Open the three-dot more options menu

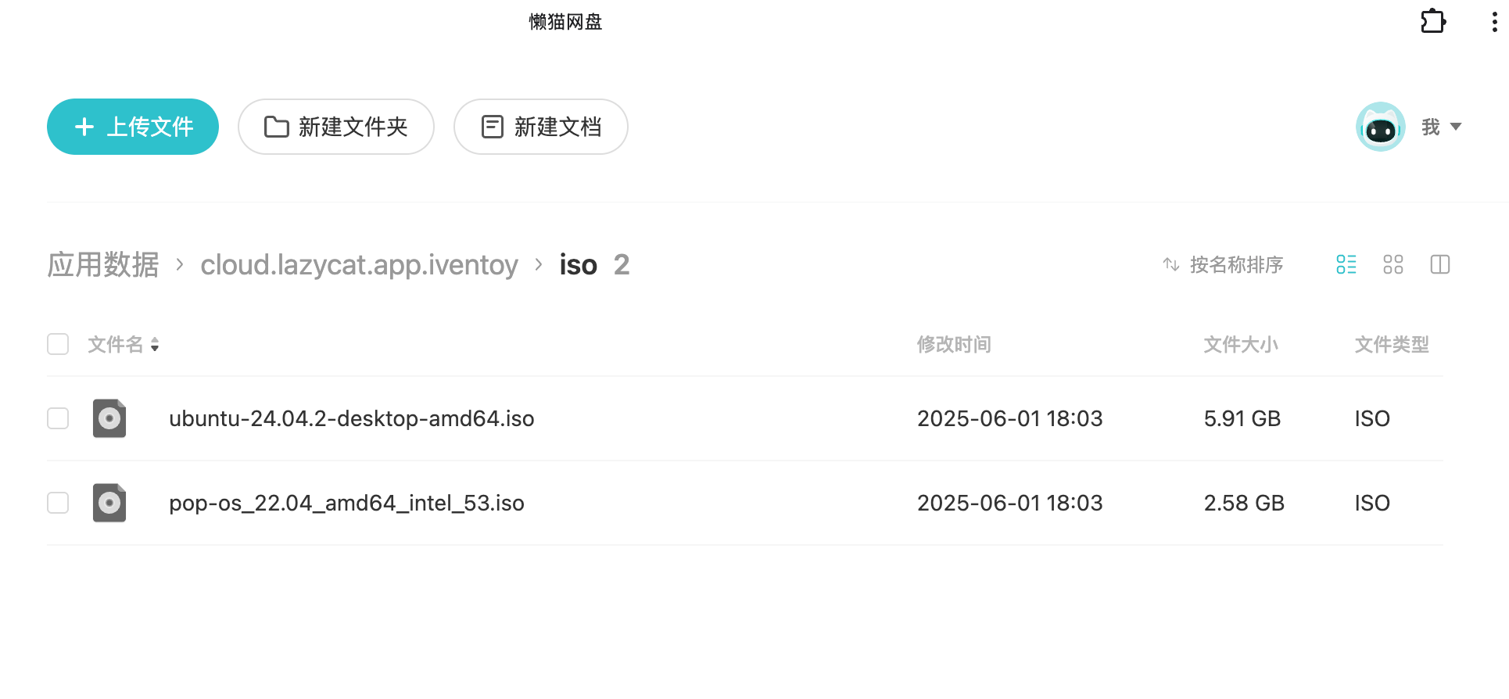click(x=1494, y=22)
